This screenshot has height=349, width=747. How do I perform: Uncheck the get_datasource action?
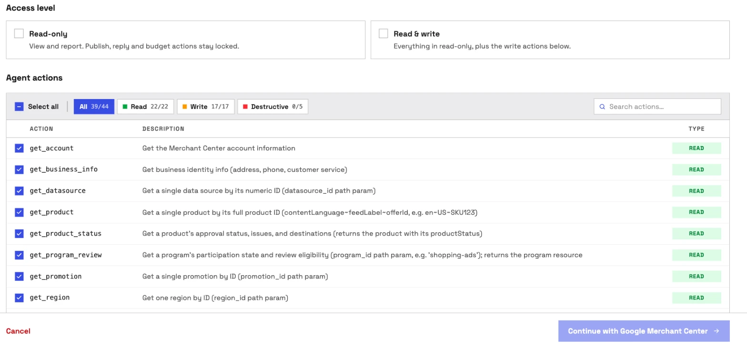coord(19,191)
